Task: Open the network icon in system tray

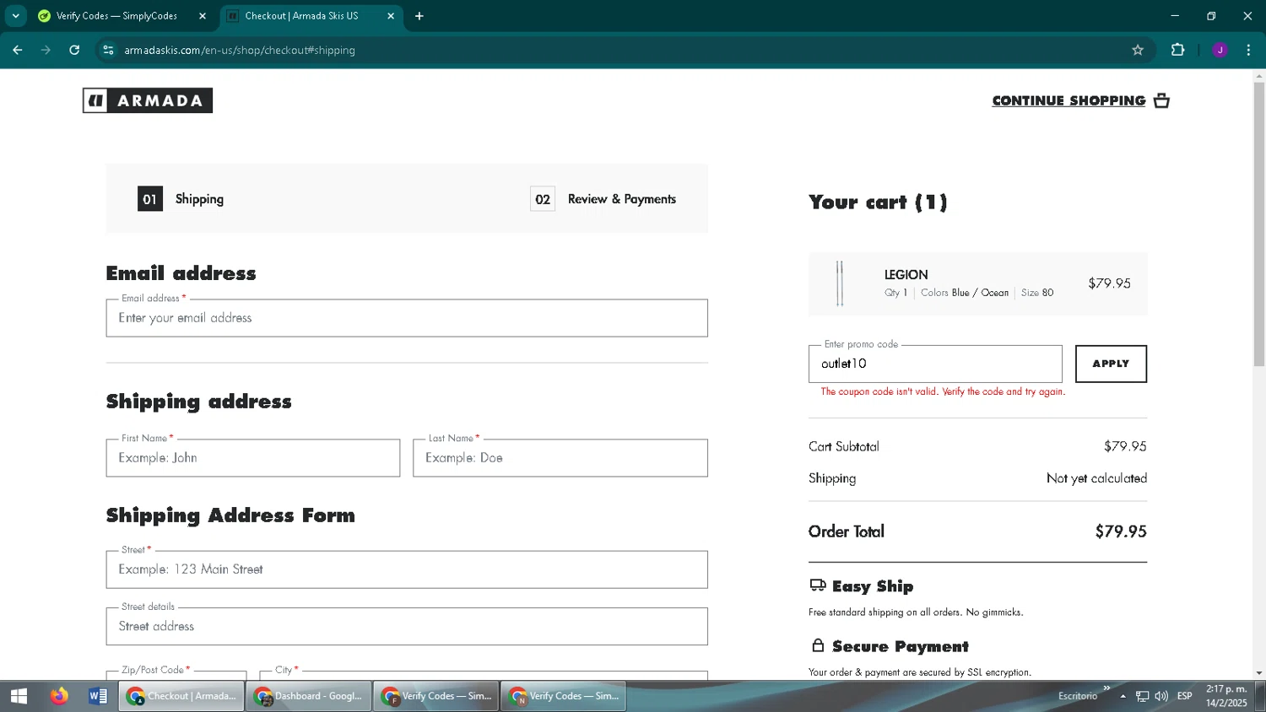Action: pos(1142,696)
